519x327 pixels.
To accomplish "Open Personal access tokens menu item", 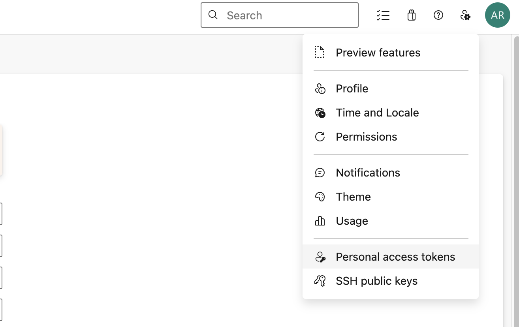I will (x=395, y=257).
